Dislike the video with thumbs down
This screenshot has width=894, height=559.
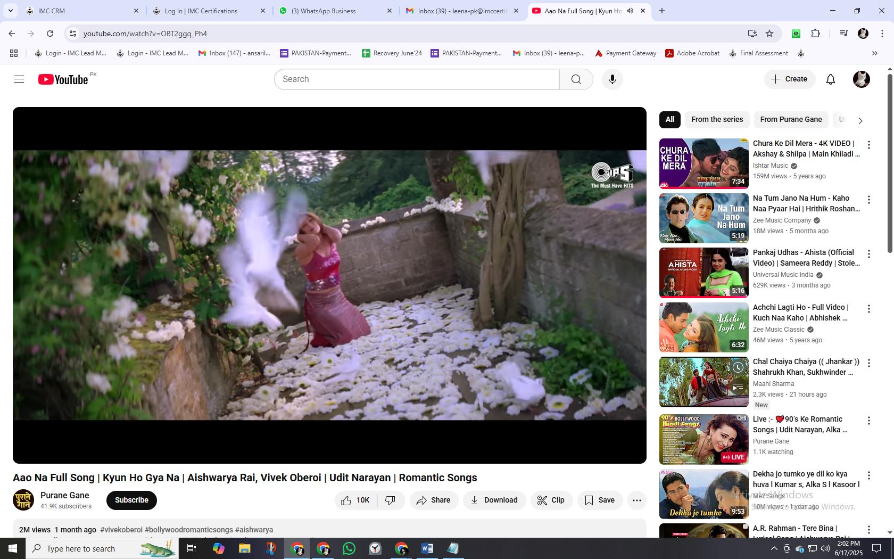[391, 500]
